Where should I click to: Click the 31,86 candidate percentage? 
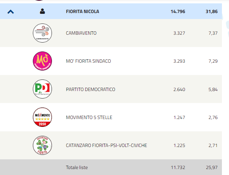click(x=211, y=12)
